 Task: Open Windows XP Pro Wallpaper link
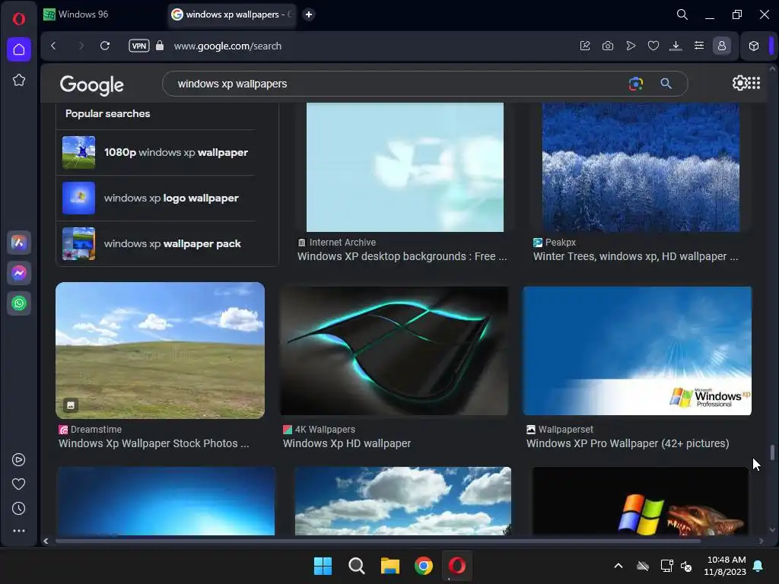point(628,443)
